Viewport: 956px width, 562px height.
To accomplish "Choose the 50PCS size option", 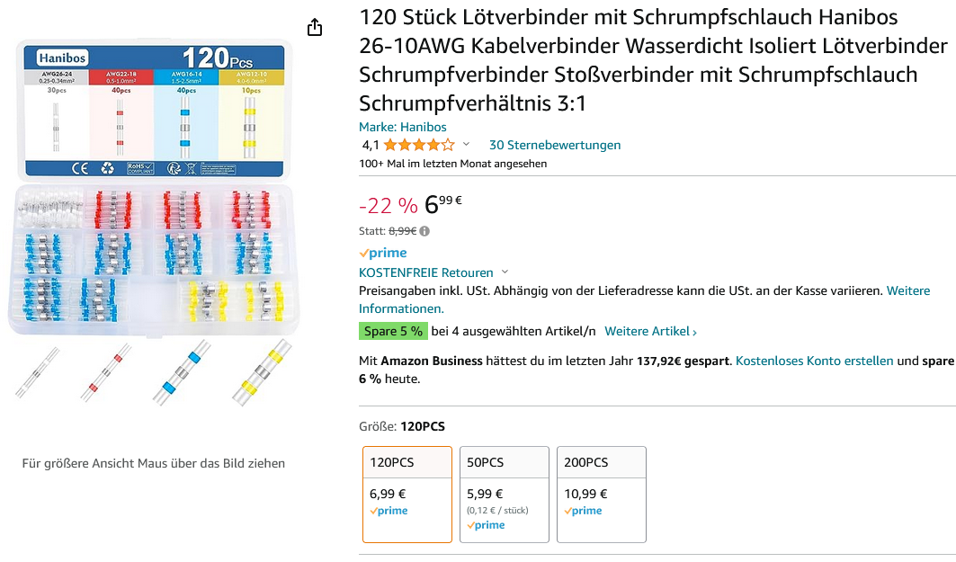I will coord(504,494).
